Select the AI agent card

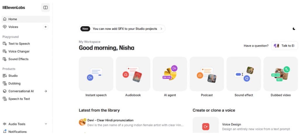[170, 74]
